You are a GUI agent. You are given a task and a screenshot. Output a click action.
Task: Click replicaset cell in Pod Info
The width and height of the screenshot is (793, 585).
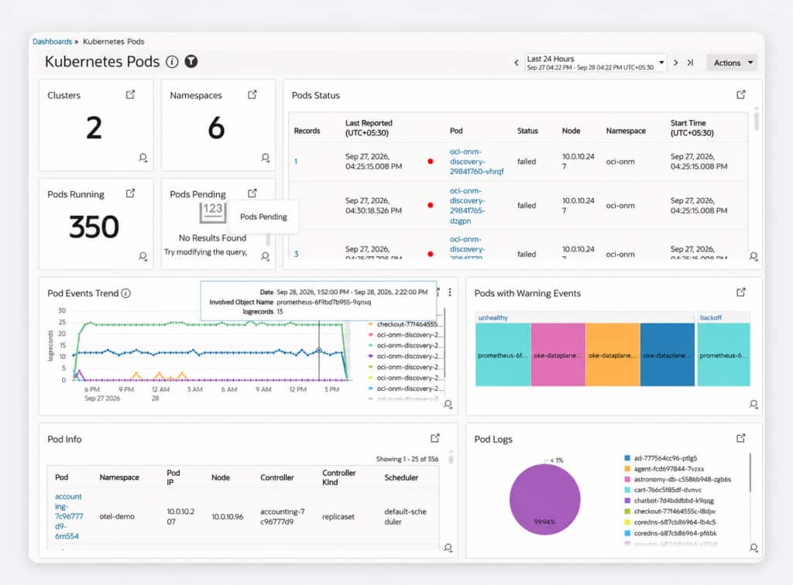click(338, 517)
